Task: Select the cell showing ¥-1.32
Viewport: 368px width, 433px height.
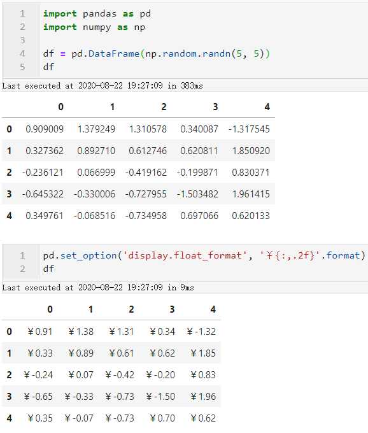Action: (201, 331)
